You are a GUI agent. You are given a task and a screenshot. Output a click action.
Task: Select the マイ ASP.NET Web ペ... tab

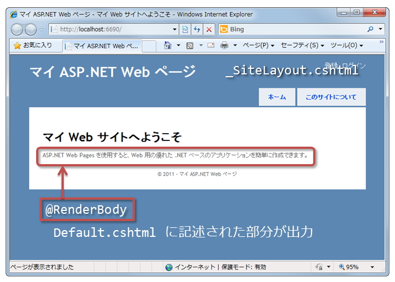(102, 46)
